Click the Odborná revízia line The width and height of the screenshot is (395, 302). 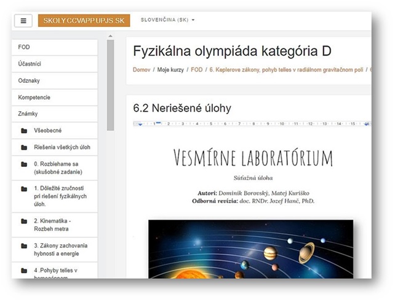coord(253,201)
